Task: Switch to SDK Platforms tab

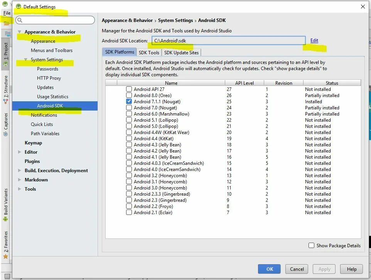Action: 120,52
